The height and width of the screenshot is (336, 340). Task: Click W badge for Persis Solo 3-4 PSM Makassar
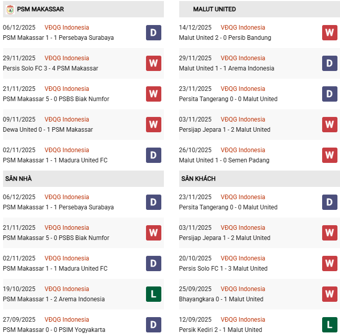coord(154,63)
